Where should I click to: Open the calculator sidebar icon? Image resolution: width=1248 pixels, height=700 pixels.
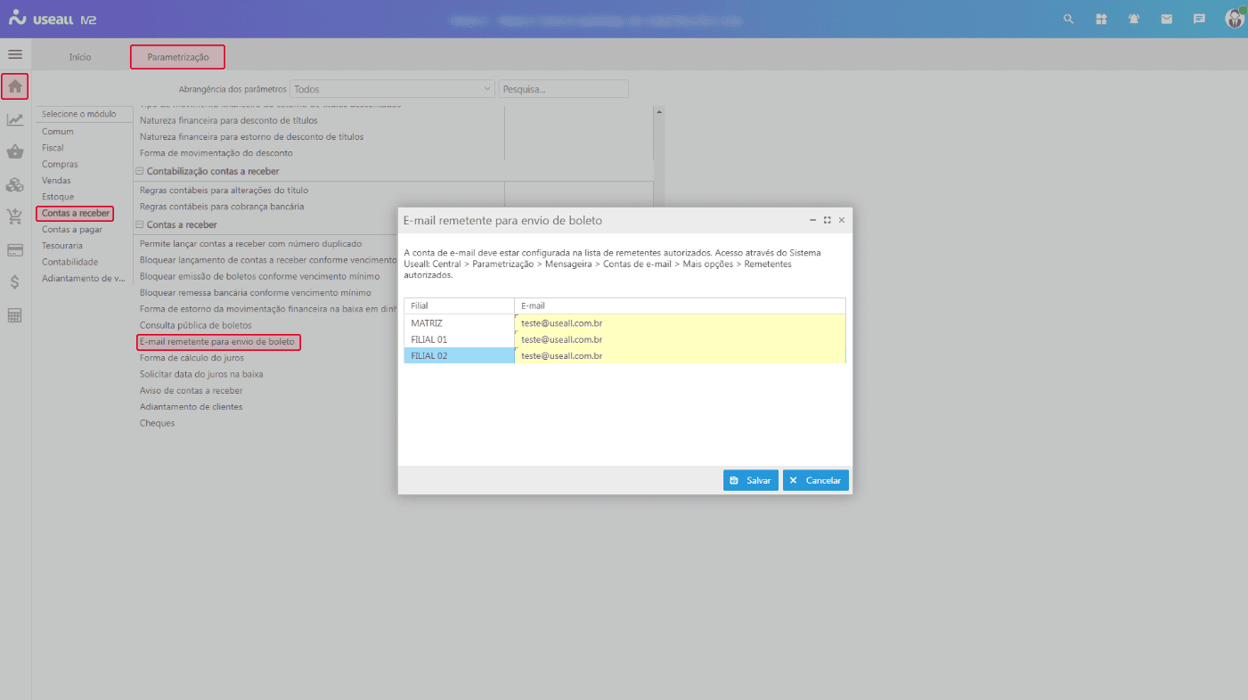click(x=15, y=315)
